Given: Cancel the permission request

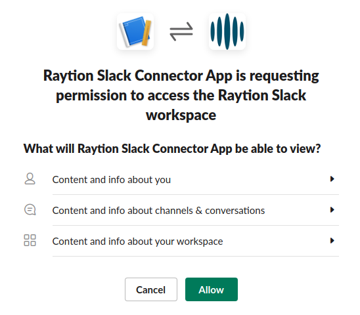Looking at the screenshot, I should [x=151, y=289].
